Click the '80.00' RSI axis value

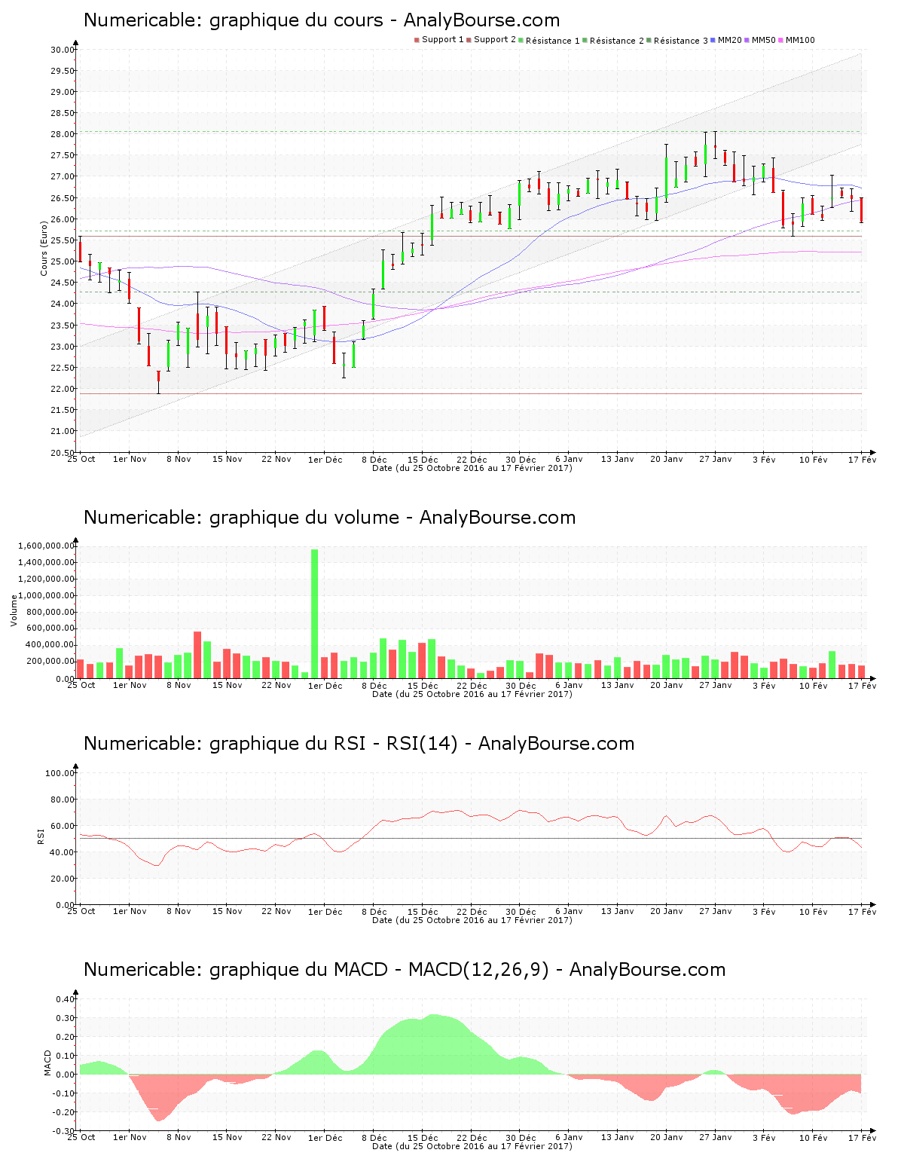point(63,800)
